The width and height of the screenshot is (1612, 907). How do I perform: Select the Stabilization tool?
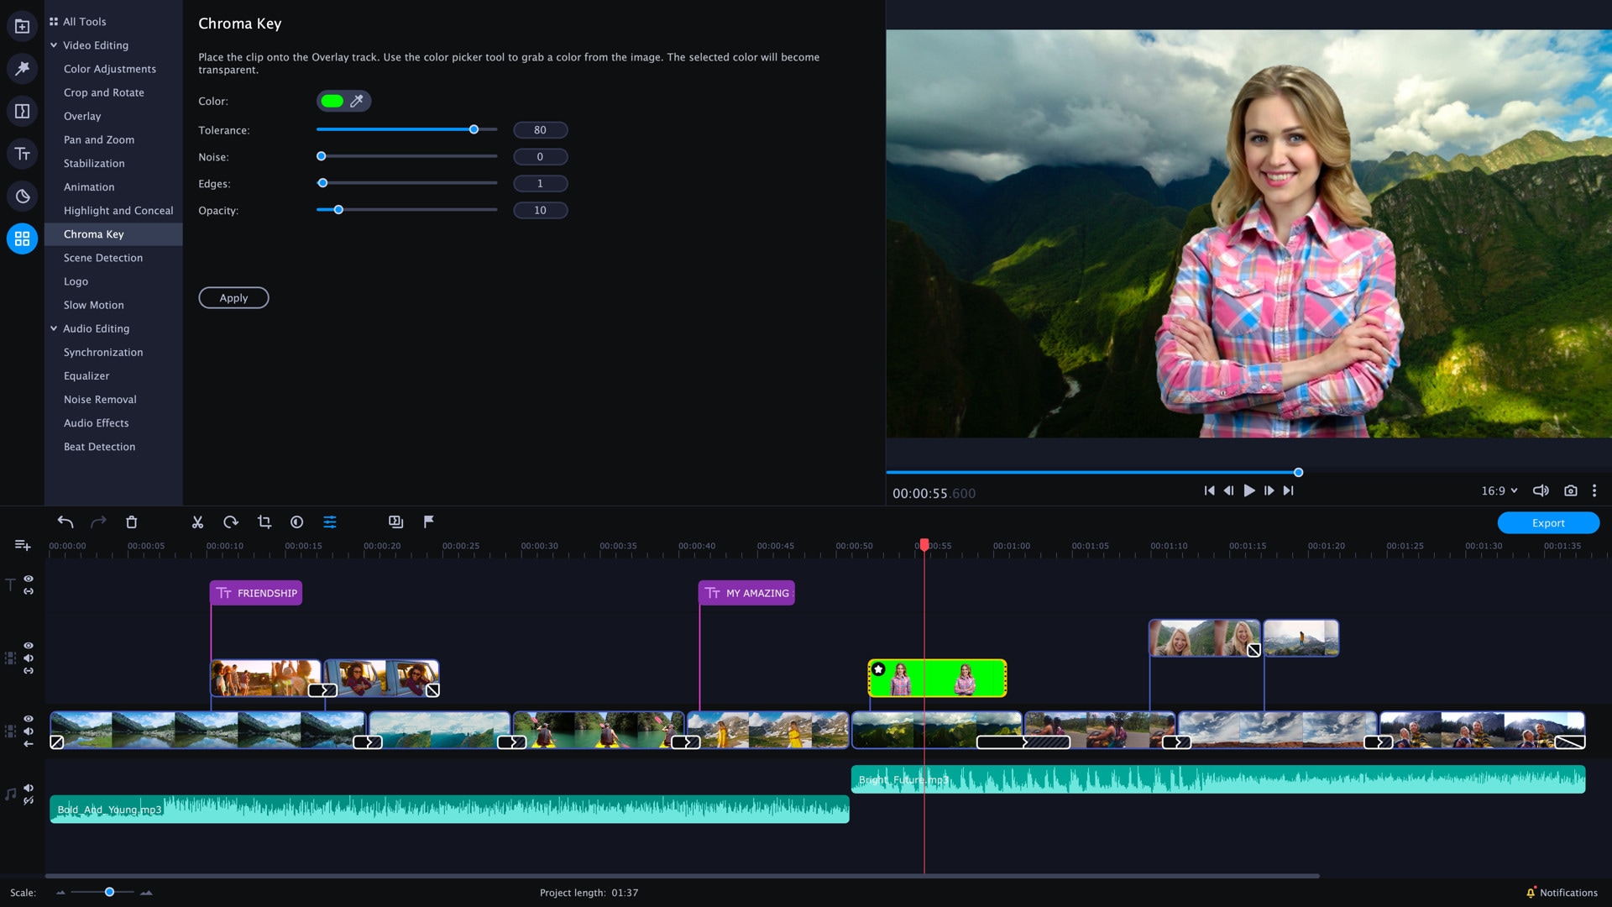[x=94, y=163]
